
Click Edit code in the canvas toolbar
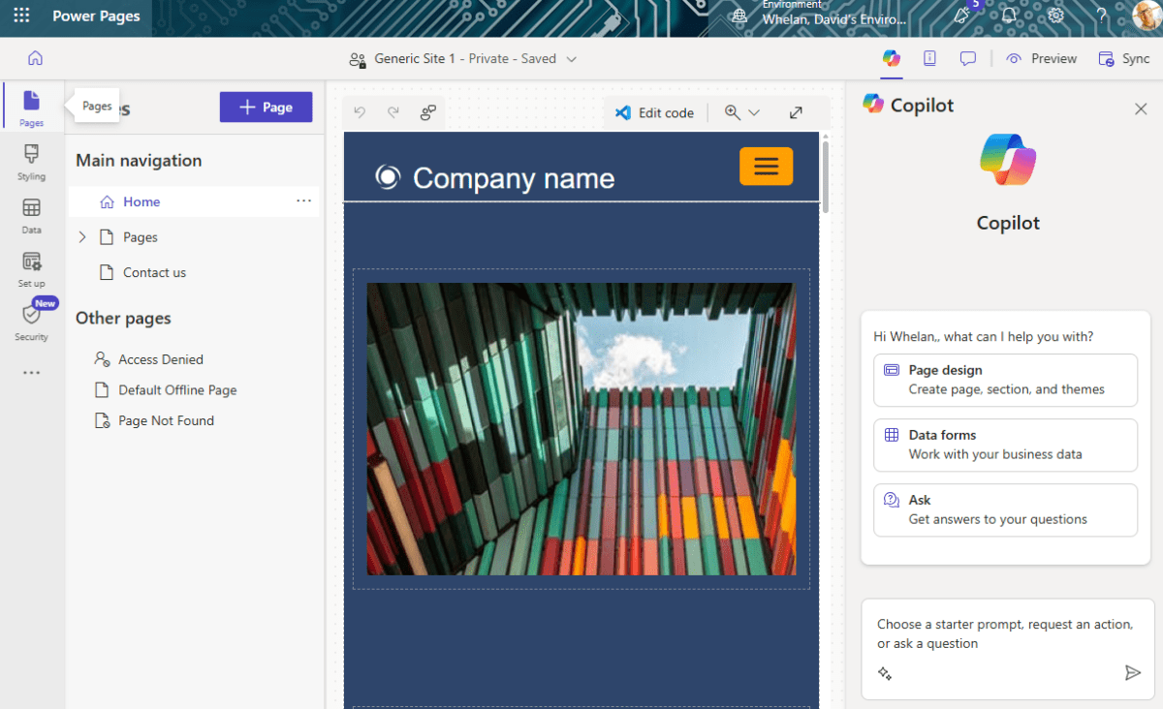pos(655,112)
